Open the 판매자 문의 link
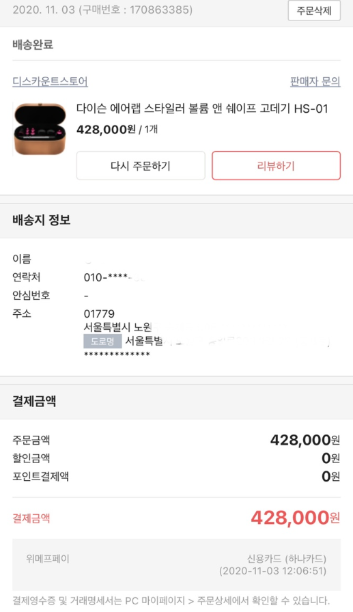The width and height of the screenshot is (353, 612). coord(315,81)
